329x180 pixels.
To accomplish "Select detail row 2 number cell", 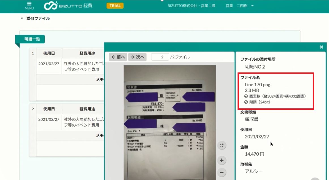I will 33,109.
